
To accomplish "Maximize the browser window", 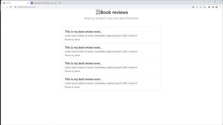I will click(215, 2).
